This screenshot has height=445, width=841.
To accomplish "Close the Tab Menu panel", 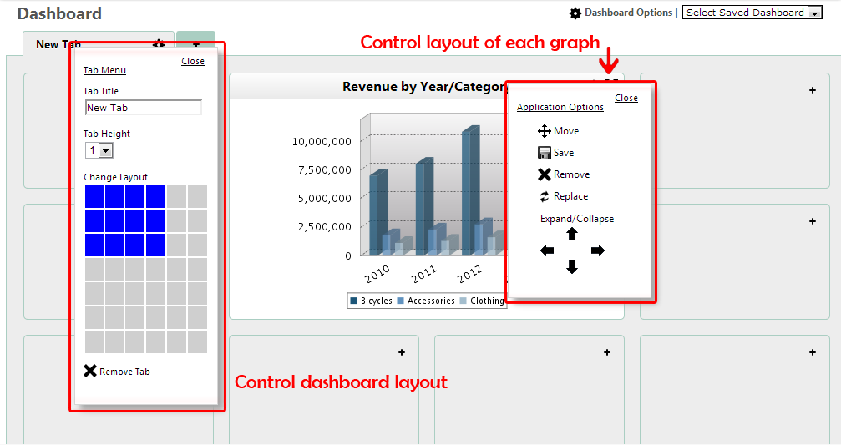I will [192, 61].
